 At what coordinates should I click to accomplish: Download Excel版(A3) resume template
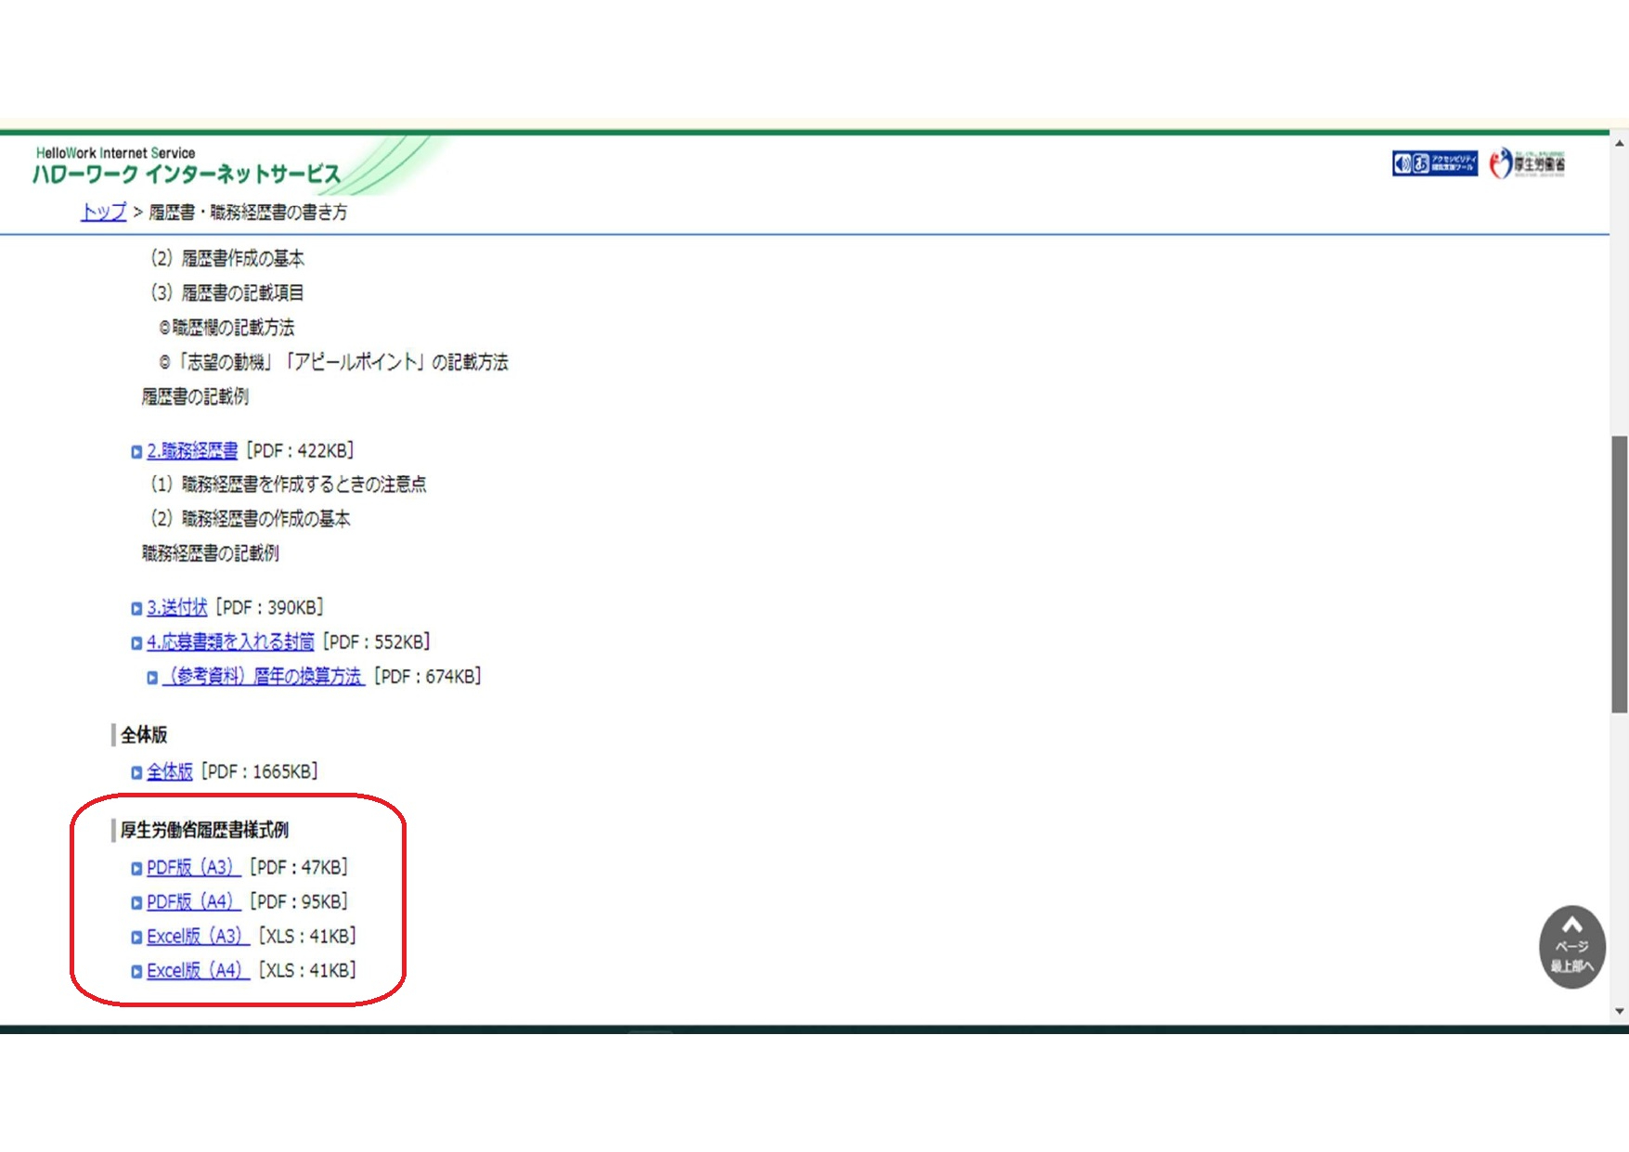point(197,937)
